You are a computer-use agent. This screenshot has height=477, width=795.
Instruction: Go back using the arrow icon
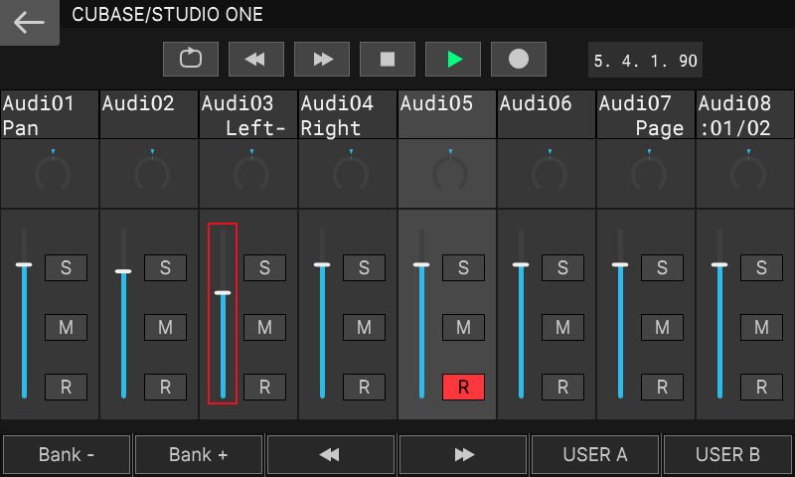pos(29,22)
